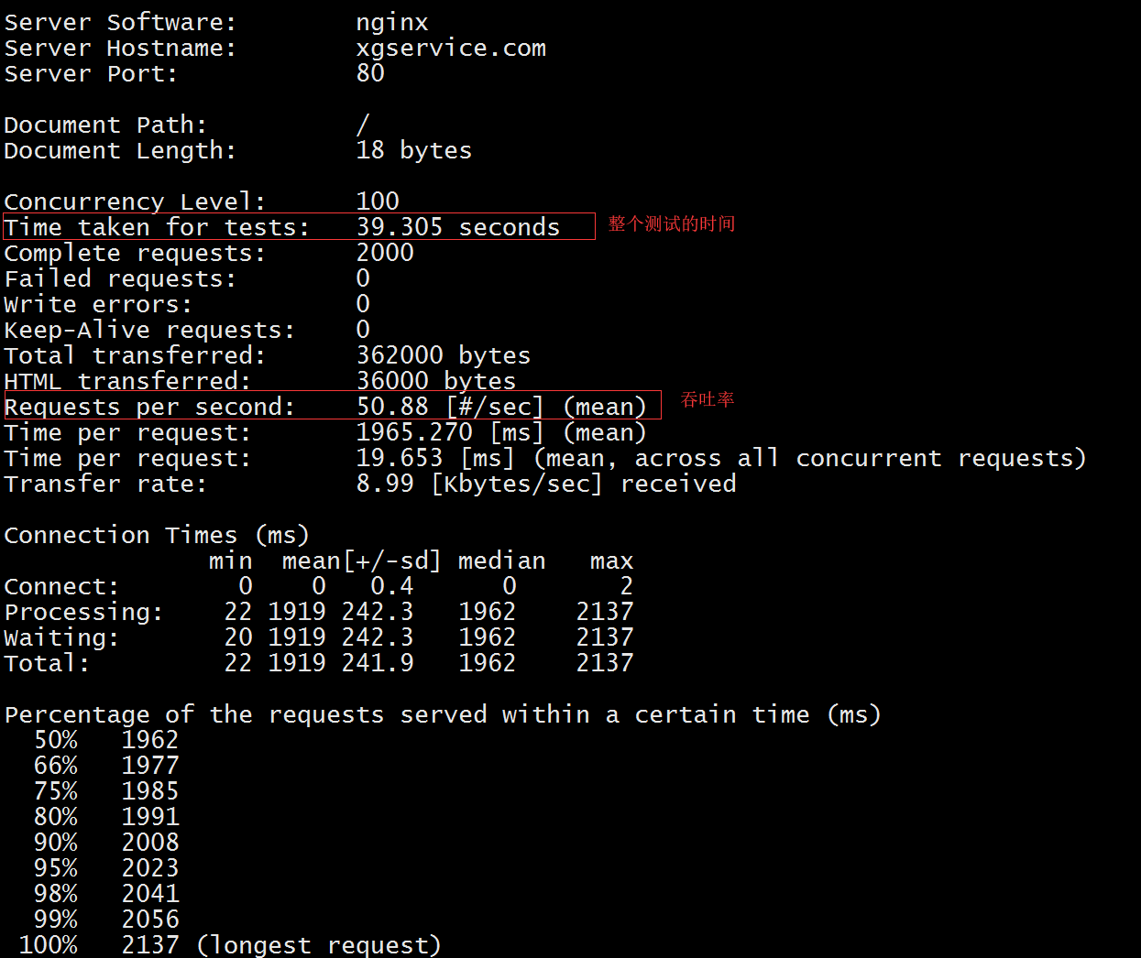Click the 50% percentile value 1962
The image size is (1141, 958).
(150, 740)
